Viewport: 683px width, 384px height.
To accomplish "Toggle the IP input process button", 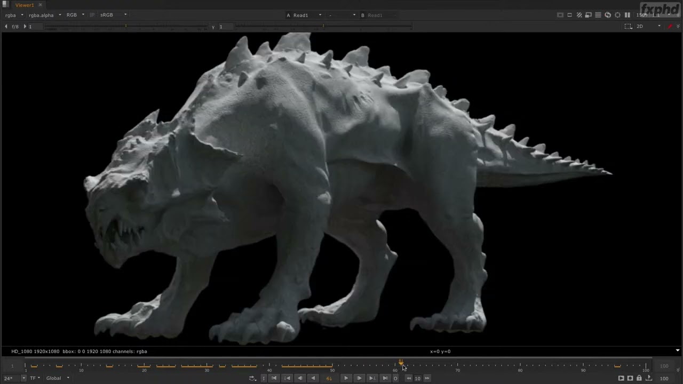I will click(x=92, y=15).
